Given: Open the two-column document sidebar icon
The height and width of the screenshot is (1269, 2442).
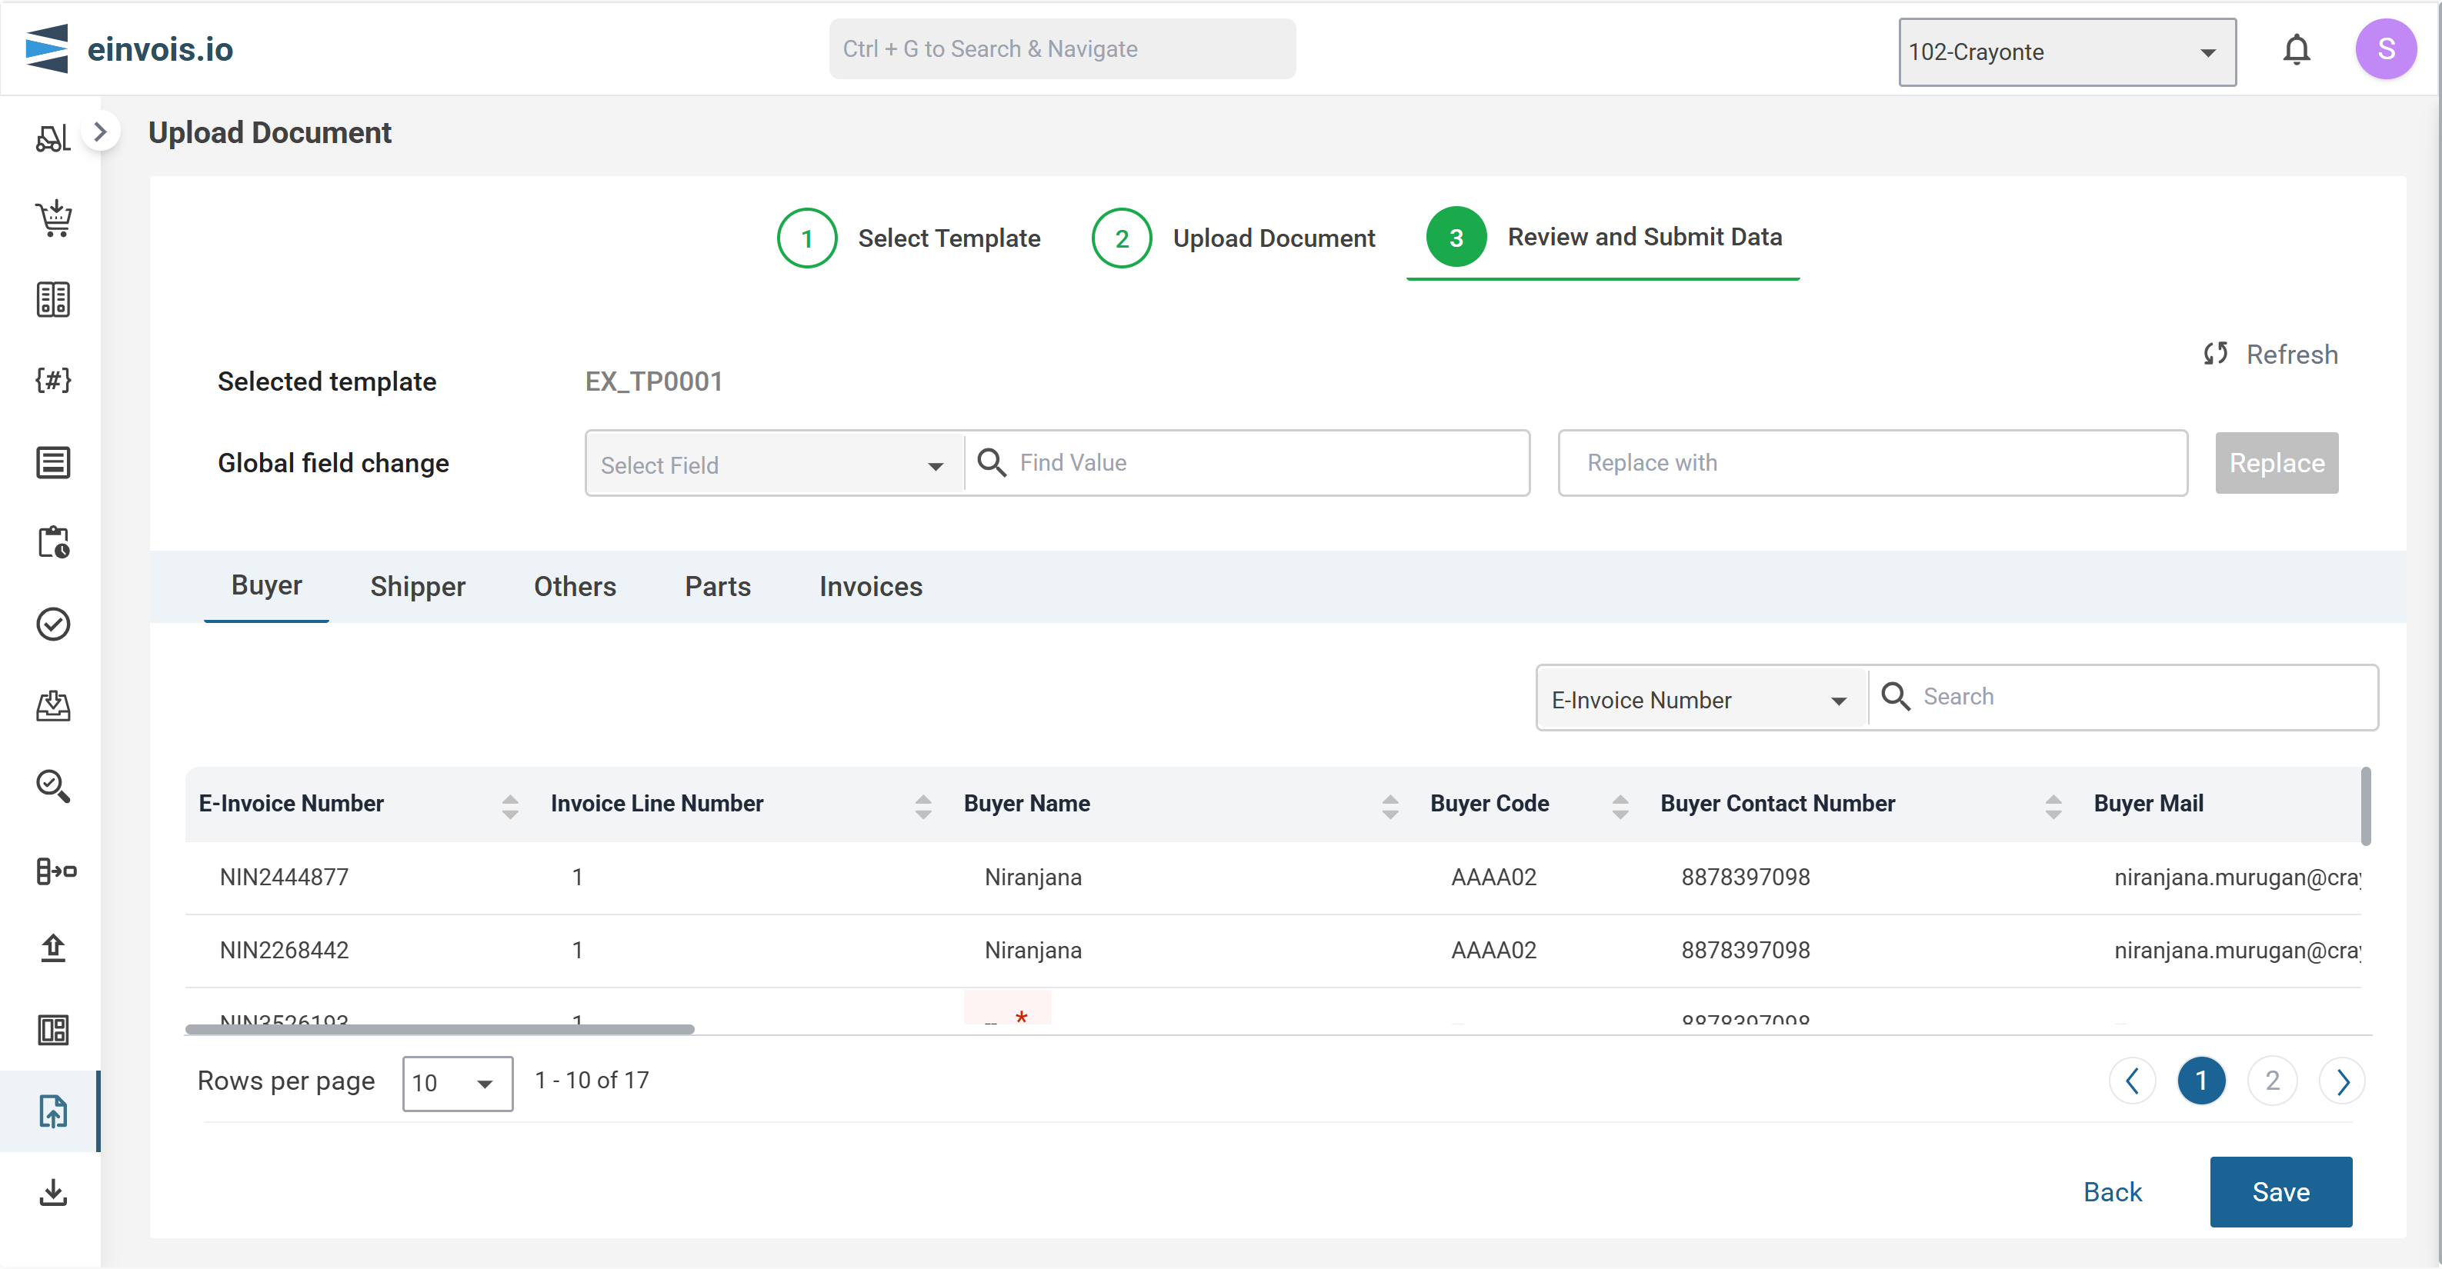Looking at the screenshot, I should (53, 299).
